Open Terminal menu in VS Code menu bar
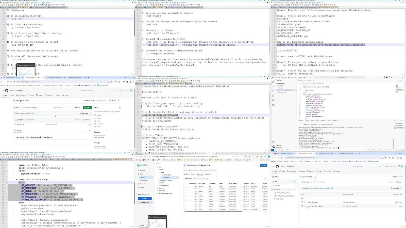Screen dimensions: 406x228 [x=300, y=77]
